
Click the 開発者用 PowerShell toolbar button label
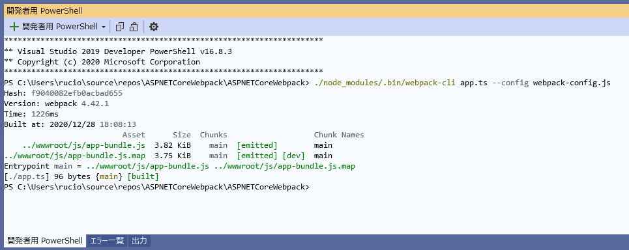60,27
